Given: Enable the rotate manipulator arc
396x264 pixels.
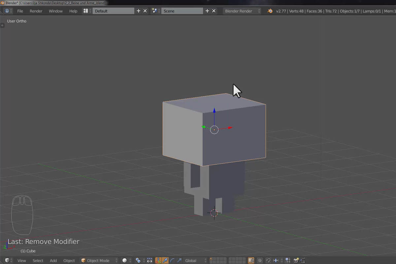Looking at the screenshot, I should 172,260.
